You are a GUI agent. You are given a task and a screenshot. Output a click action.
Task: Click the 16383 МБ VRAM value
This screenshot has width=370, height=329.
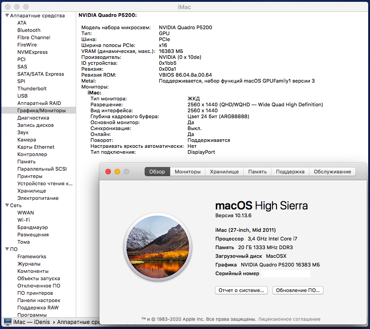click(171, 51)
